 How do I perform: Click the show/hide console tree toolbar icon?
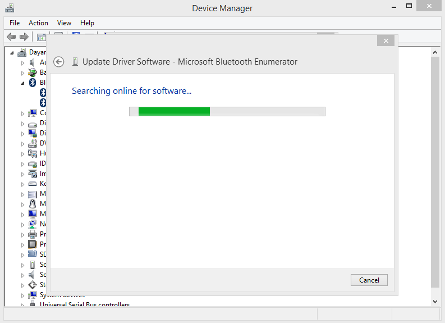coord(41,37)
